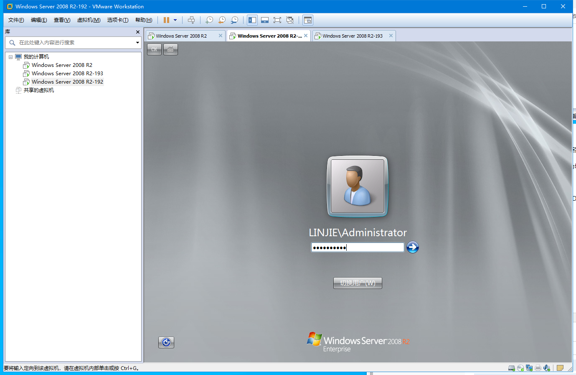
Task: Take a snapshot of the virtual machine
Action: point(209,20)
